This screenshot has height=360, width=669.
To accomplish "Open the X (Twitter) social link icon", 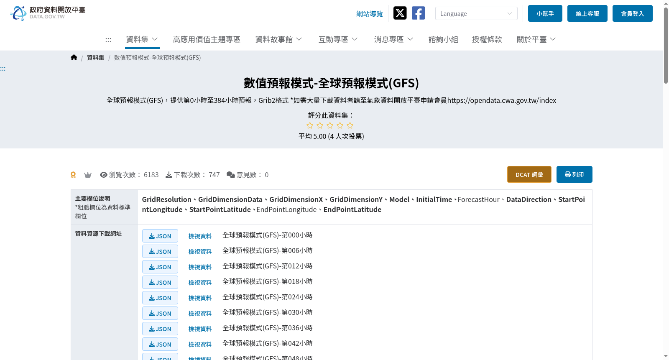I will click(400, 13).
